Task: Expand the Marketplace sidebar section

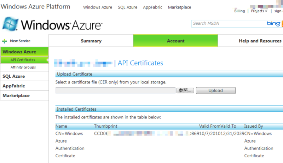Action: pyautogui.click(x=16, y=95)
